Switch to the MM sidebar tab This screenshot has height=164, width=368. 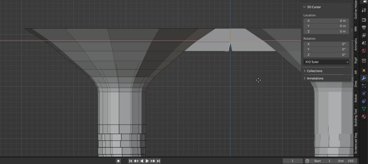click(356, 29)
